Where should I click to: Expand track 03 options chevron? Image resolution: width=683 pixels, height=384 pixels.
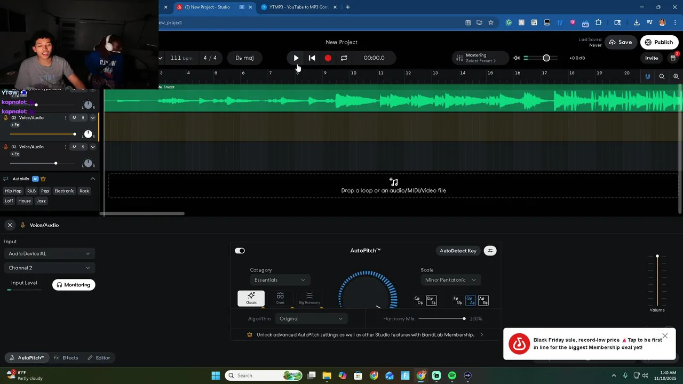92,147
